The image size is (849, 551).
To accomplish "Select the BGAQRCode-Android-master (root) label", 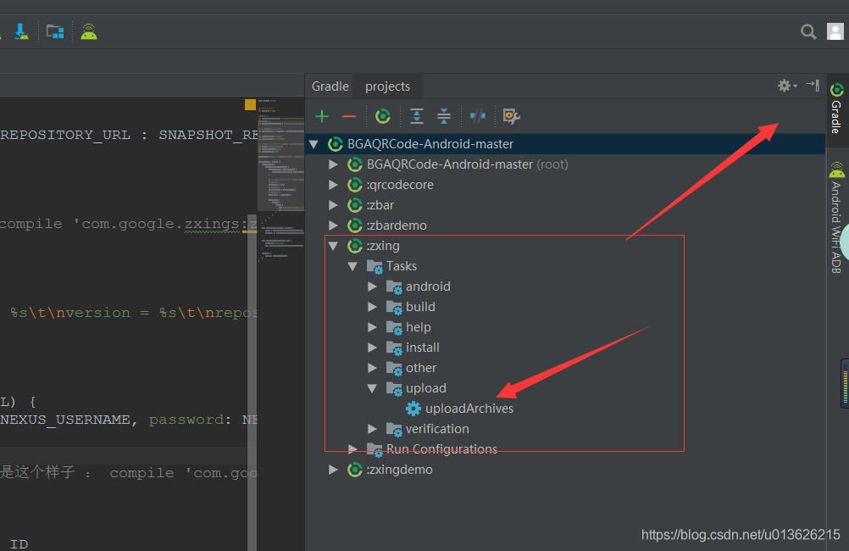I will tap(467, 164).
